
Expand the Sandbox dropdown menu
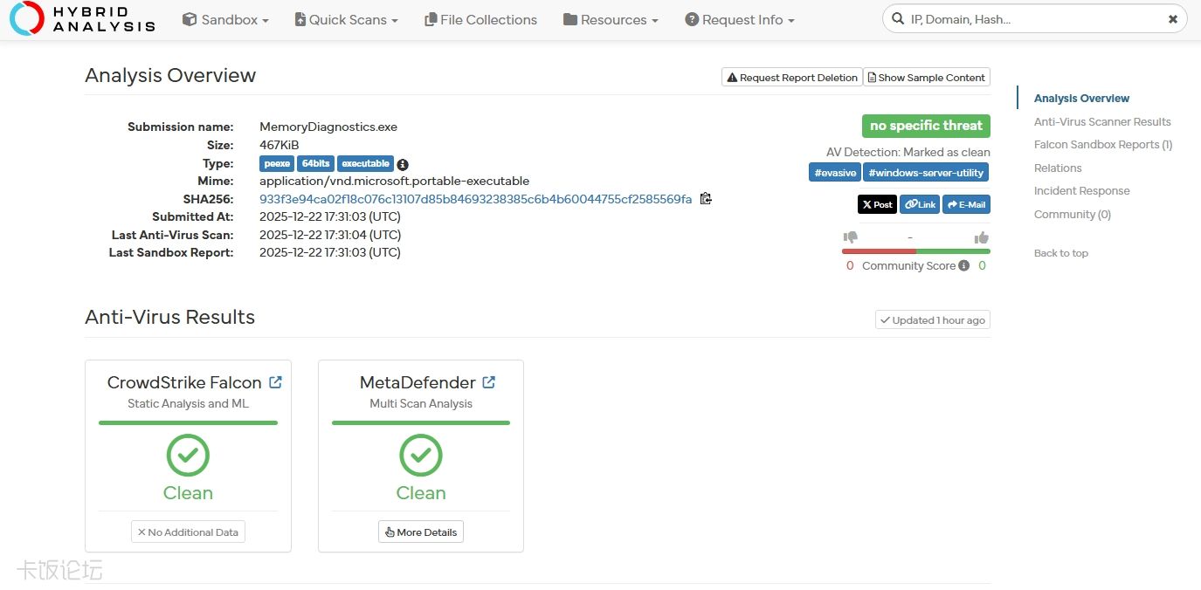coord(225,19)
